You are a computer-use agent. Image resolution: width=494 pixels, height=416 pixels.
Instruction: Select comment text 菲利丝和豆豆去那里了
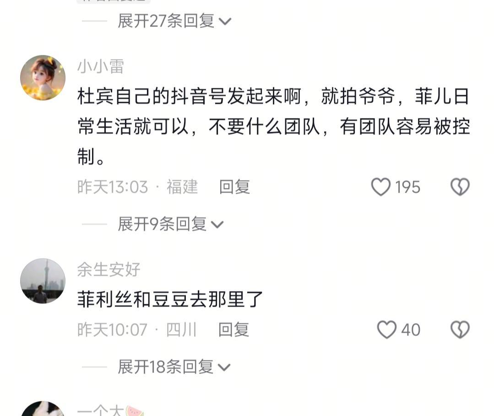(170, 299)
